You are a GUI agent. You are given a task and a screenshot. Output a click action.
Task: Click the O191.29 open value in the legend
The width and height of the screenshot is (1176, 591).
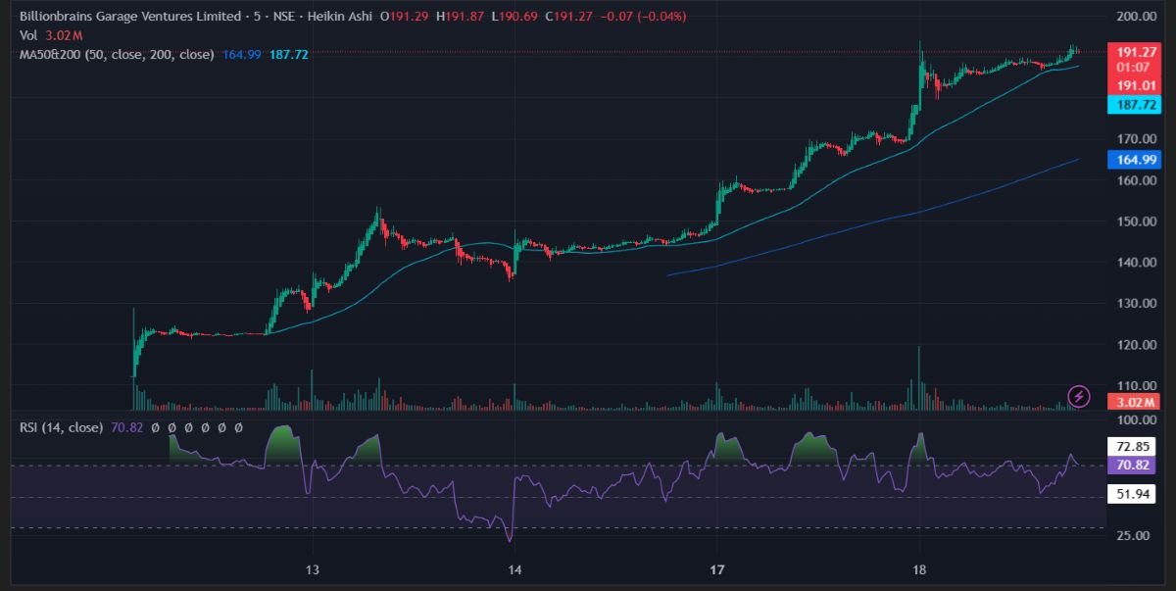point(404,17)
